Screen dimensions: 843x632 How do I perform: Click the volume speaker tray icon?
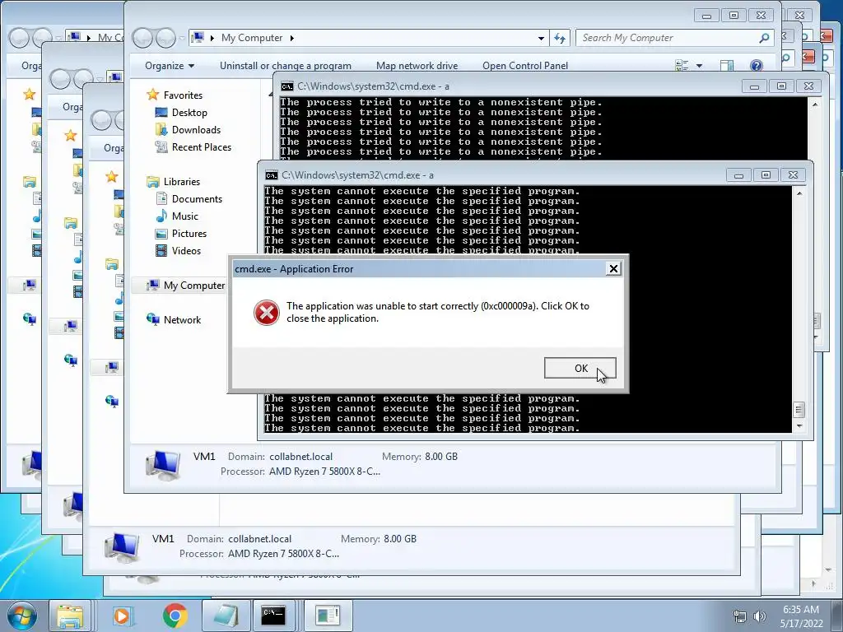pyautogui.click(x=760, y=616)
